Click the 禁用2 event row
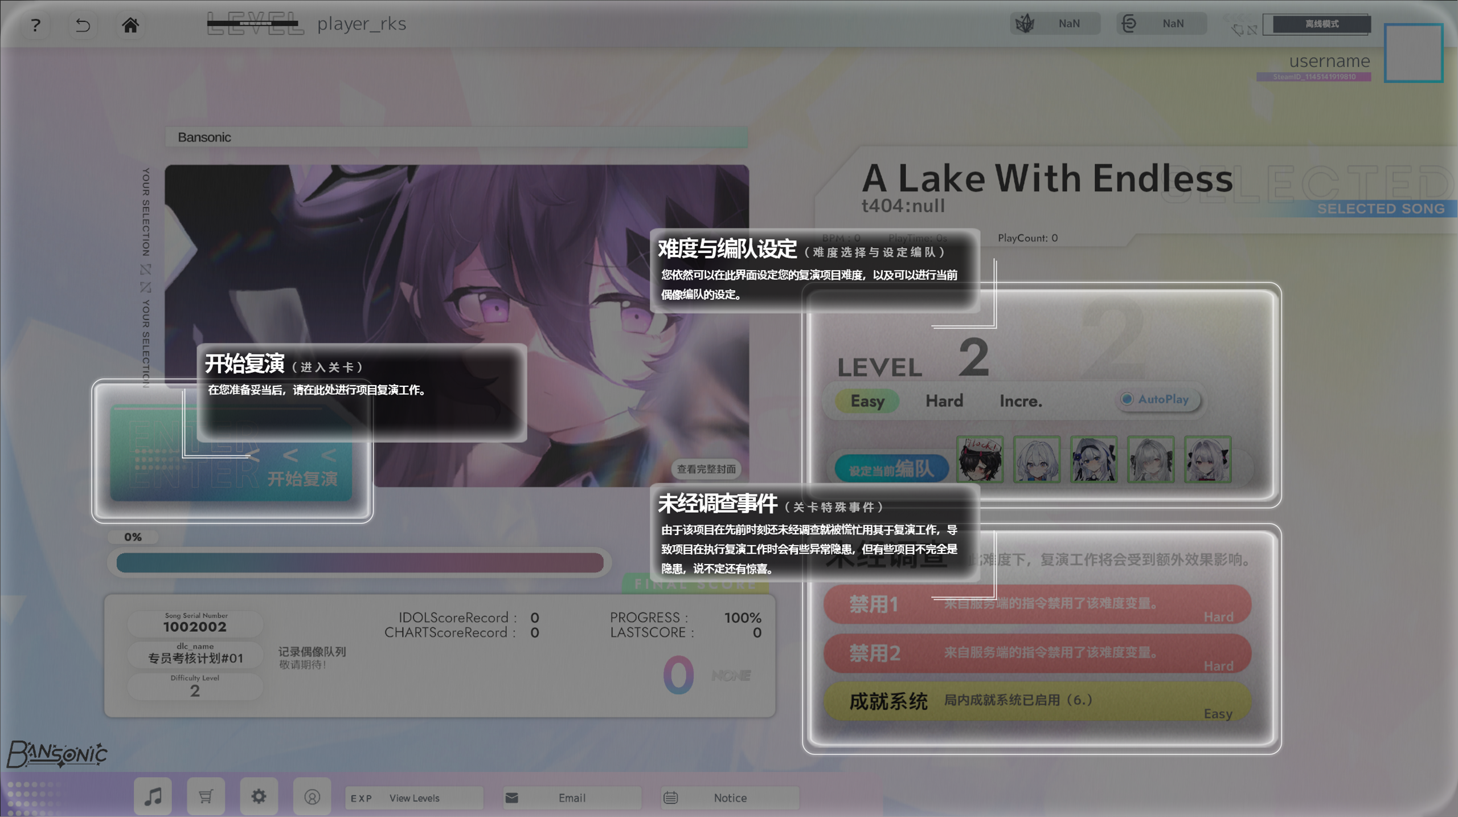This screenshot has height=817, width=1458. click(x=1037, y=653)
